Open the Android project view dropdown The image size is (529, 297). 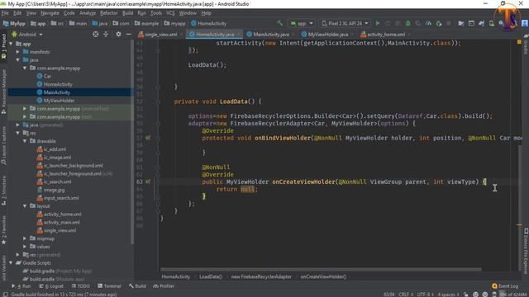coord(27,35)
